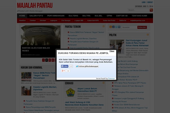Open Hari Ini Logistik Pemilu Tiba Di Luwuk
Screen dimensions: 170x113
85,48
